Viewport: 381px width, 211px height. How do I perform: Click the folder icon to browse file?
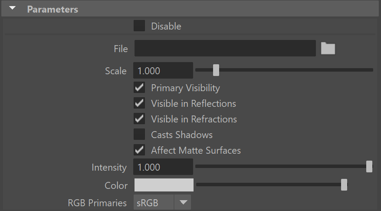click(328, 48)
